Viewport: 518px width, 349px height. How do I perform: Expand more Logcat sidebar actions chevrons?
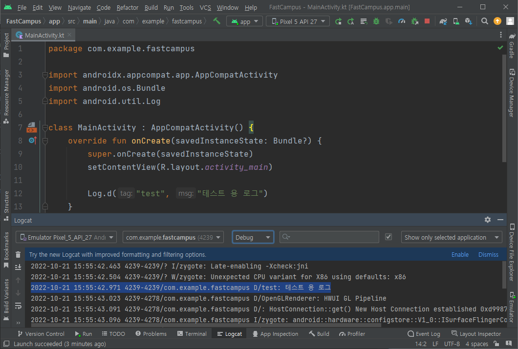click(x=18, y=322)
